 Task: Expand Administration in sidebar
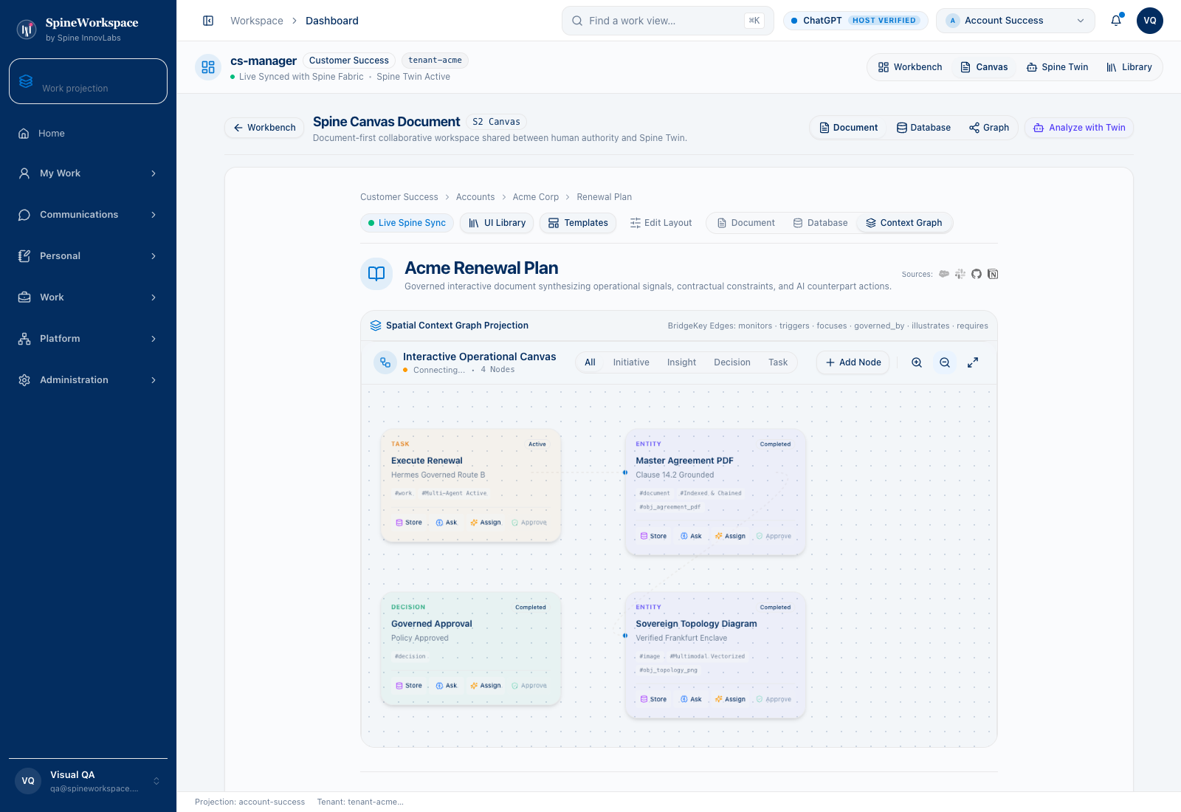coord(88,380)
